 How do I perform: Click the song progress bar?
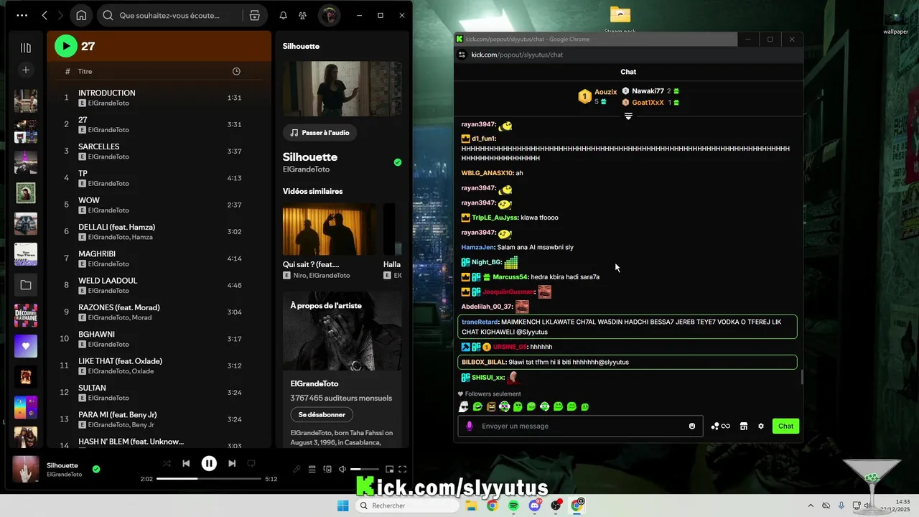point(209,479)
